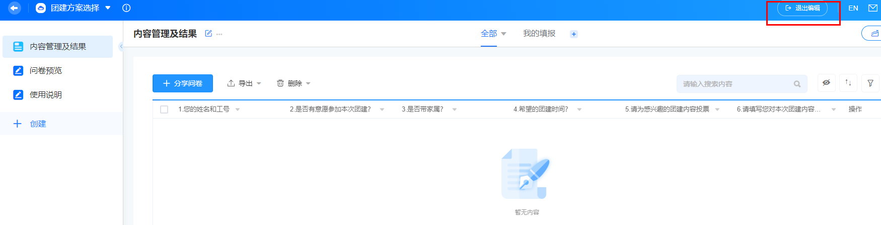Select 问卷预览 in the sidebar
The height and width of the screenshot is (225, 881).
[x=45, y=71]
